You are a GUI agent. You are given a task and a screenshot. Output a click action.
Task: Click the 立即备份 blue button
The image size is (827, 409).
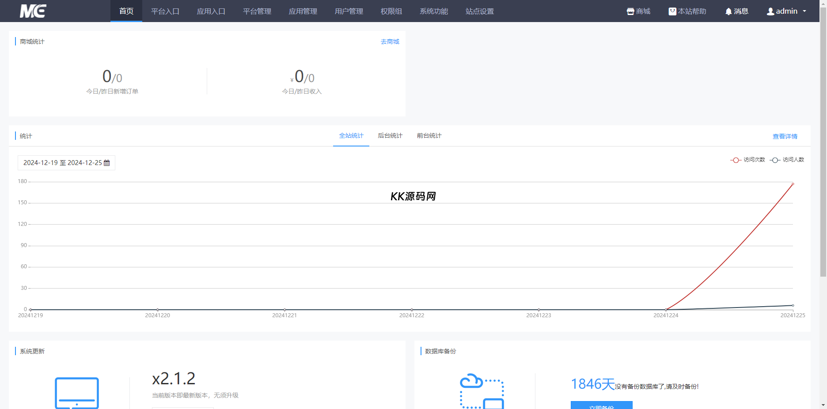[x=602, y=405]
